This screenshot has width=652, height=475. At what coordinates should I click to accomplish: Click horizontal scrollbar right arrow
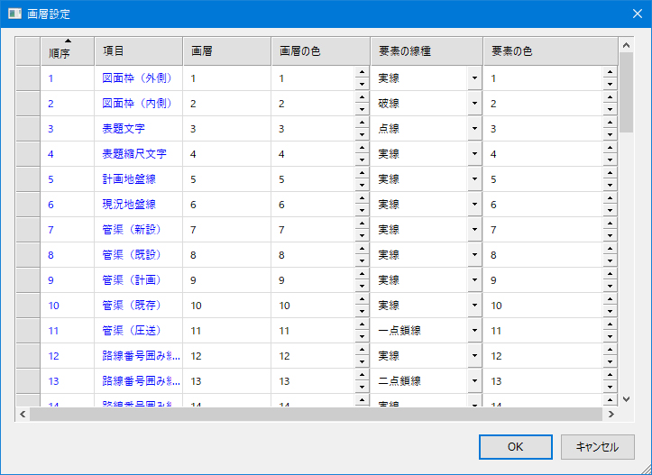point(611,415)
